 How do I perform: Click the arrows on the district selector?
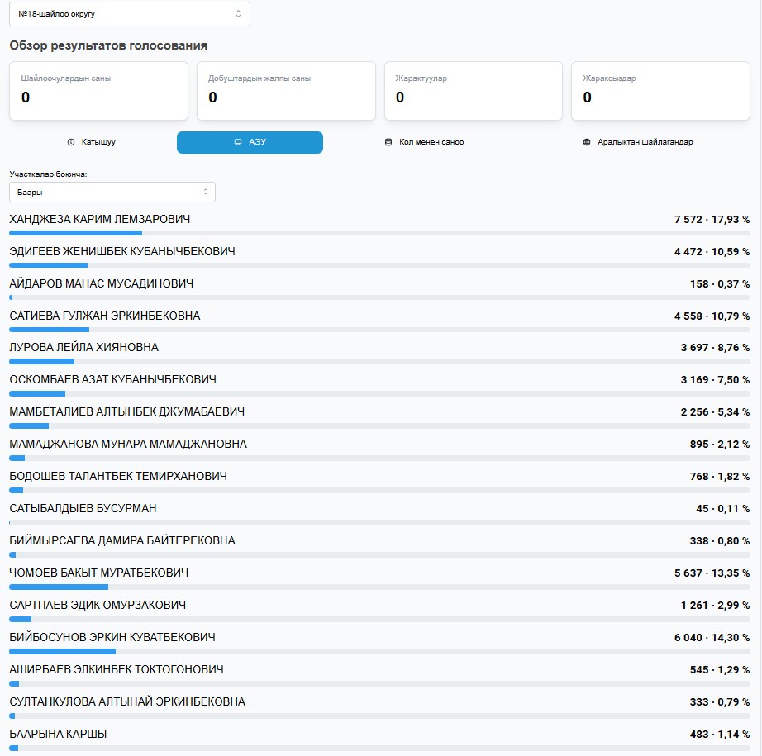tap(238, 14)
